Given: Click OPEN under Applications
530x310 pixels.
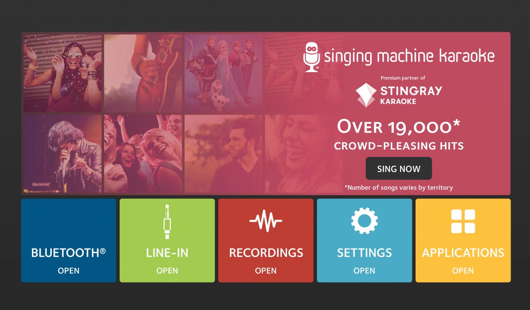Looking at the screenshot, I should pos(463,271).
